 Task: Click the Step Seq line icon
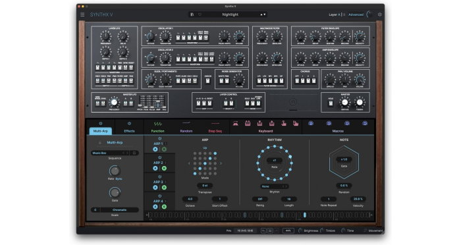point(215,124)
